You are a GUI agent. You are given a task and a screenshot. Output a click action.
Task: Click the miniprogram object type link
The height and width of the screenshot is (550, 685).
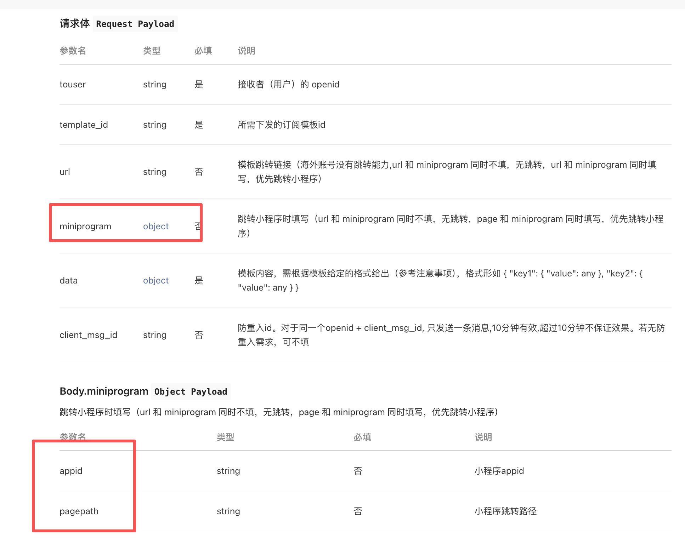[155, 226]
